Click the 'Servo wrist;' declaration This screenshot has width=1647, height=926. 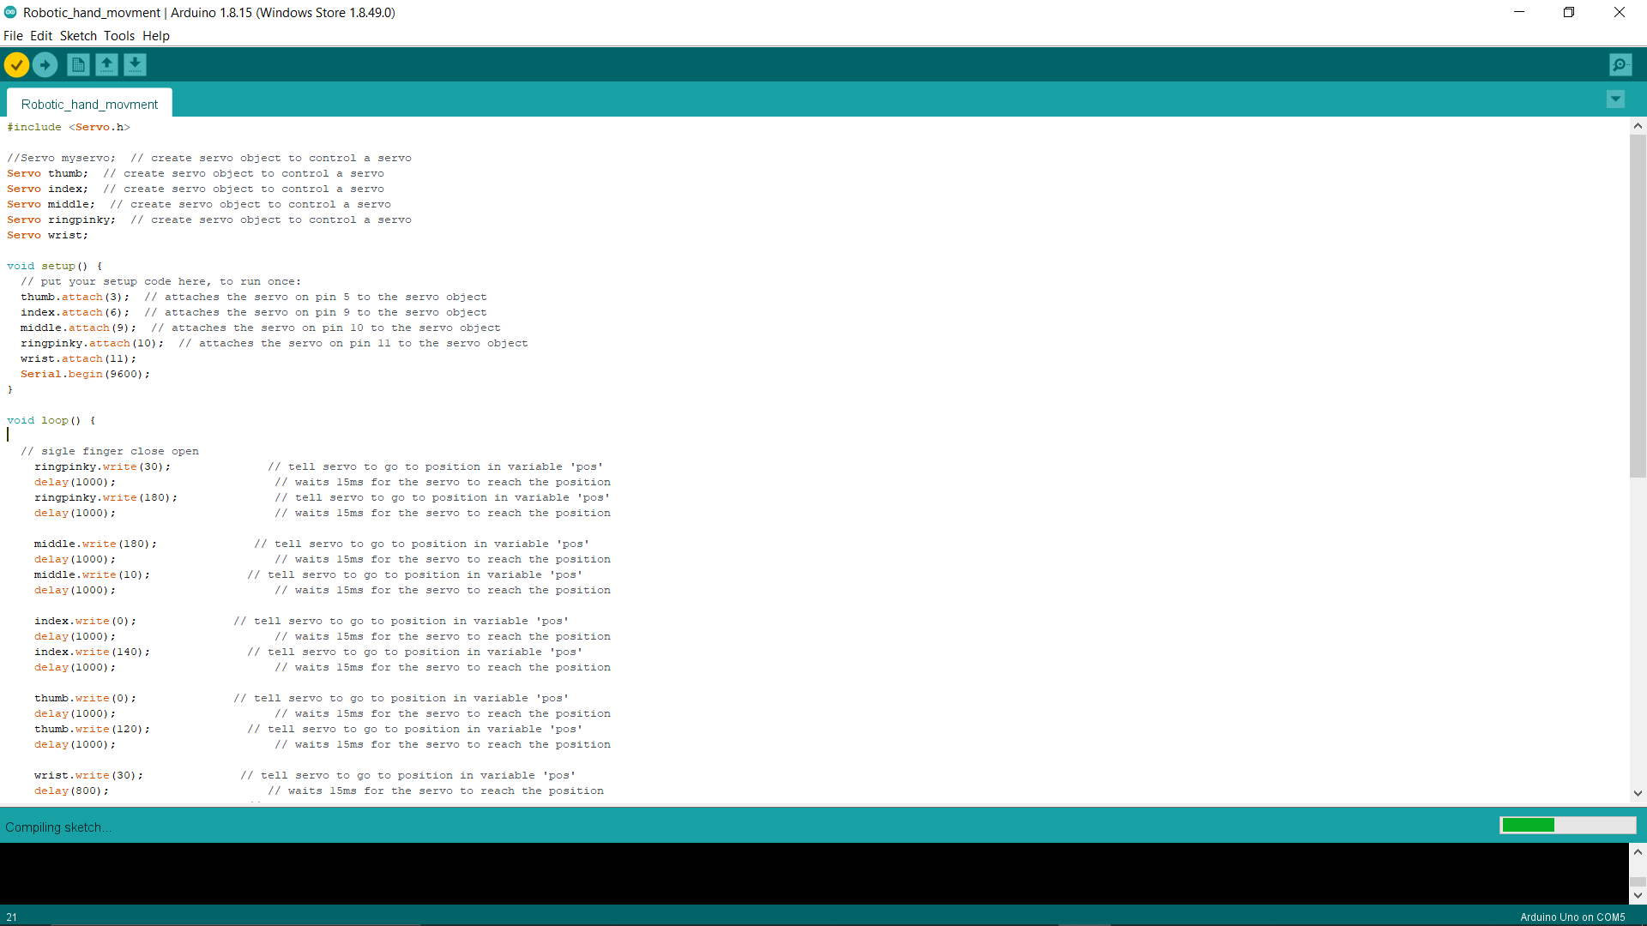(x=47, y=235)
